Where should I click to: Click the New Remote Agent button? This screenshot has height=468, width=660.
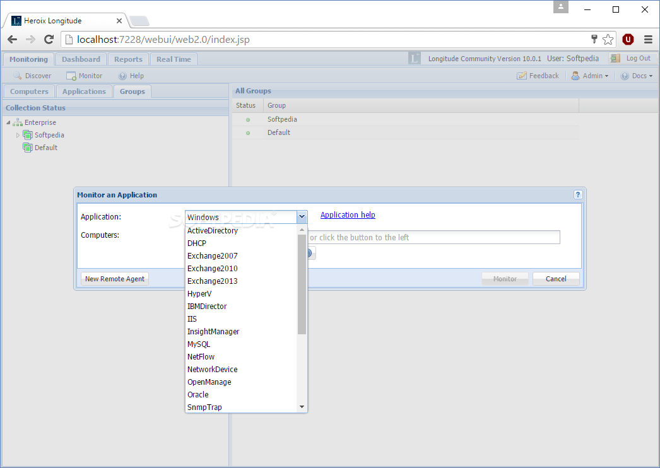pyautogui.click(x=114, y=279)
